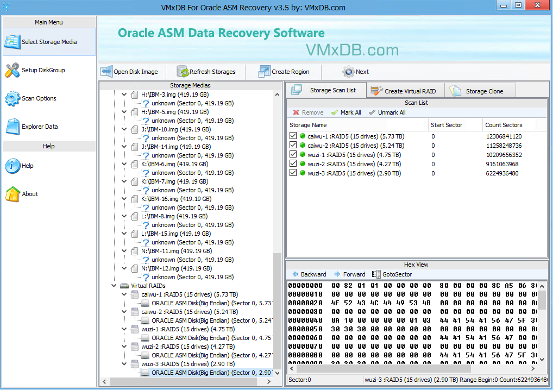
Task: Click the Mark All checkmark icon
Action: pos(334,112)
